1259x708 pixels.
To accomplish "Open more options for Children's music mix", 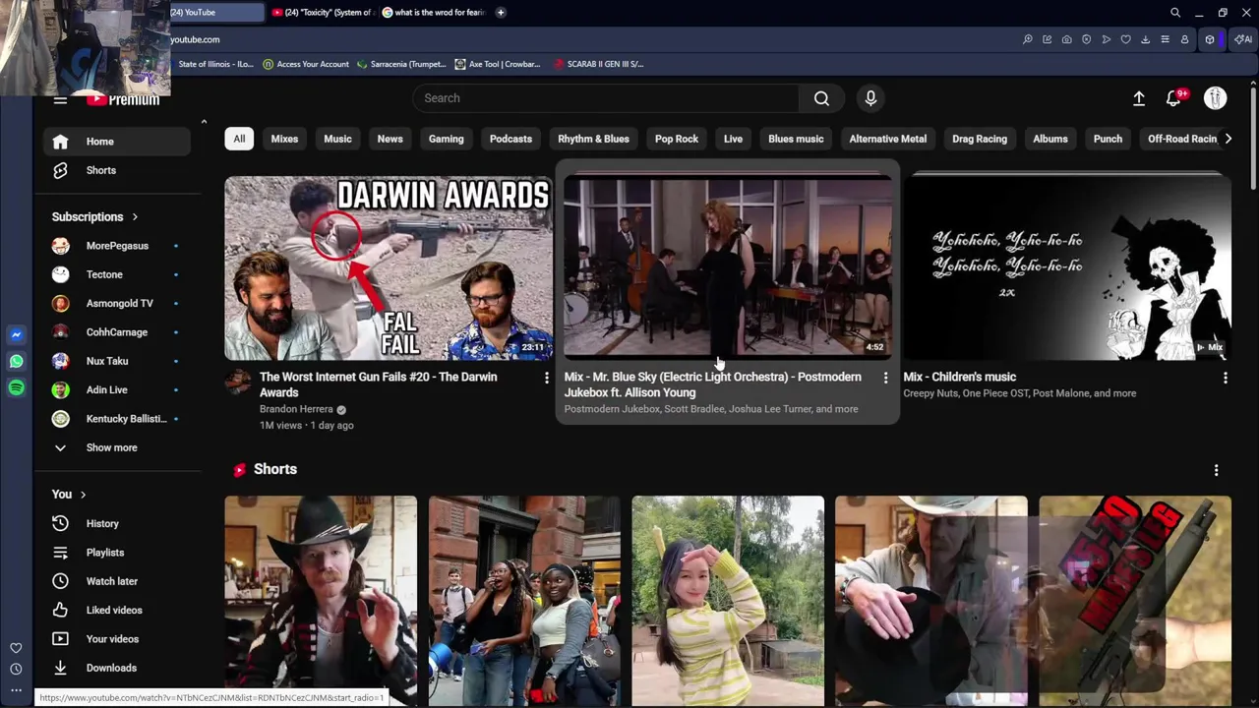I will tap(1225, 378).
